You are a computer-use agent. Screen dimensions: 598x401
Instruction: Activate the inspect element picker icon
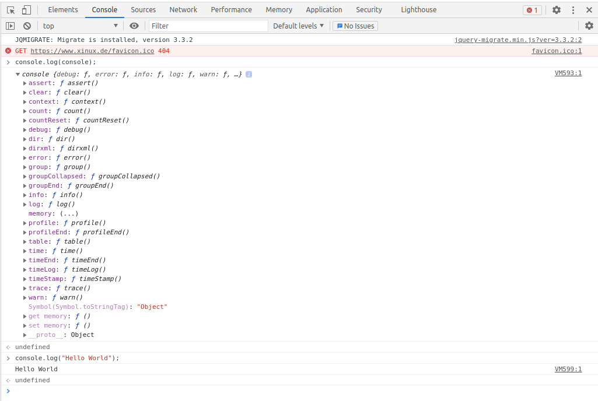tap(11, 10)
